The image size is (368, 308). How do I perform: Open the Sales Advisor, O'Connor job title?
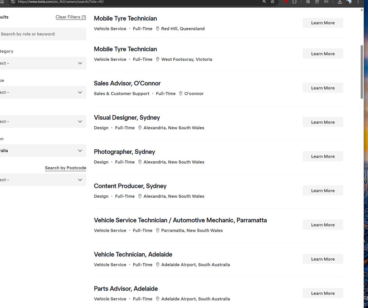coord(127,83)
